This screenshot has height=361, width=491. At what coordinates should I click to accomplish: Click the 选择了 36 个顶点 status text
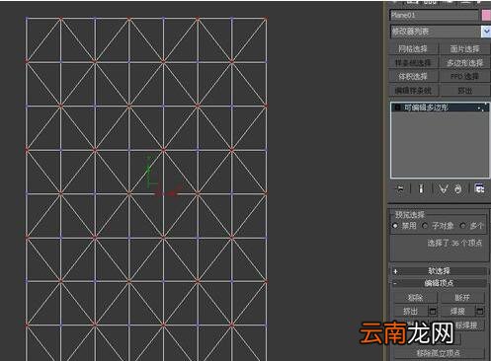[454, 243]
